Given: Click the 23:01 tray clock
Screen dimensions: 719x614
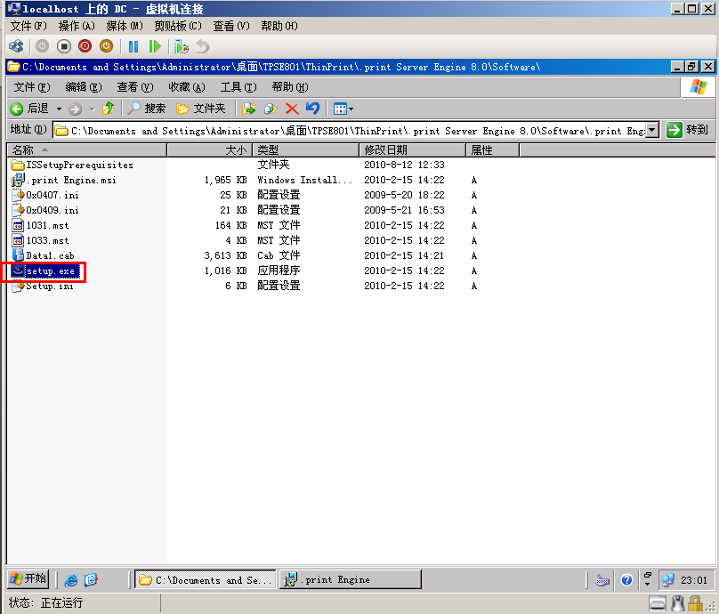Looking at the screenshot, I should pyautogui.click(x=694, y=580).
